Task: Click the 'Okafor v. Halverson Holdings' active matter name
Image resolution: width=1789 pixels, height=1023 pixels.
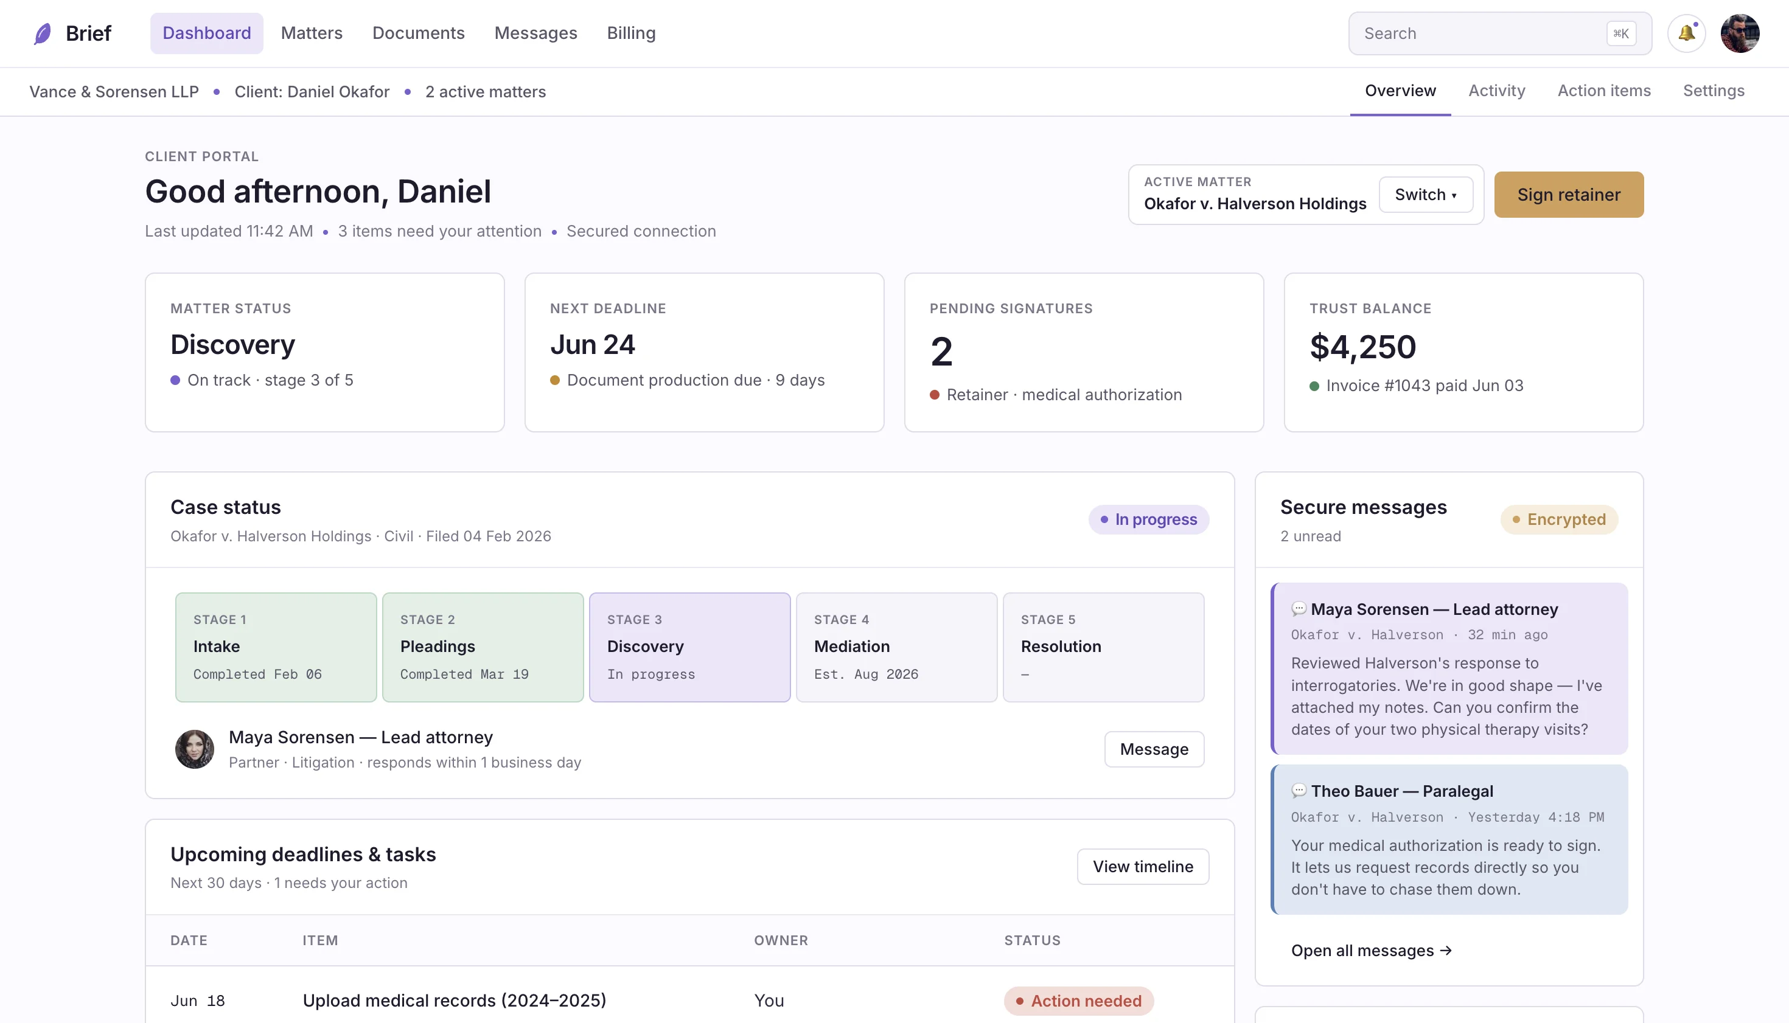Action: coord(1255,204)
